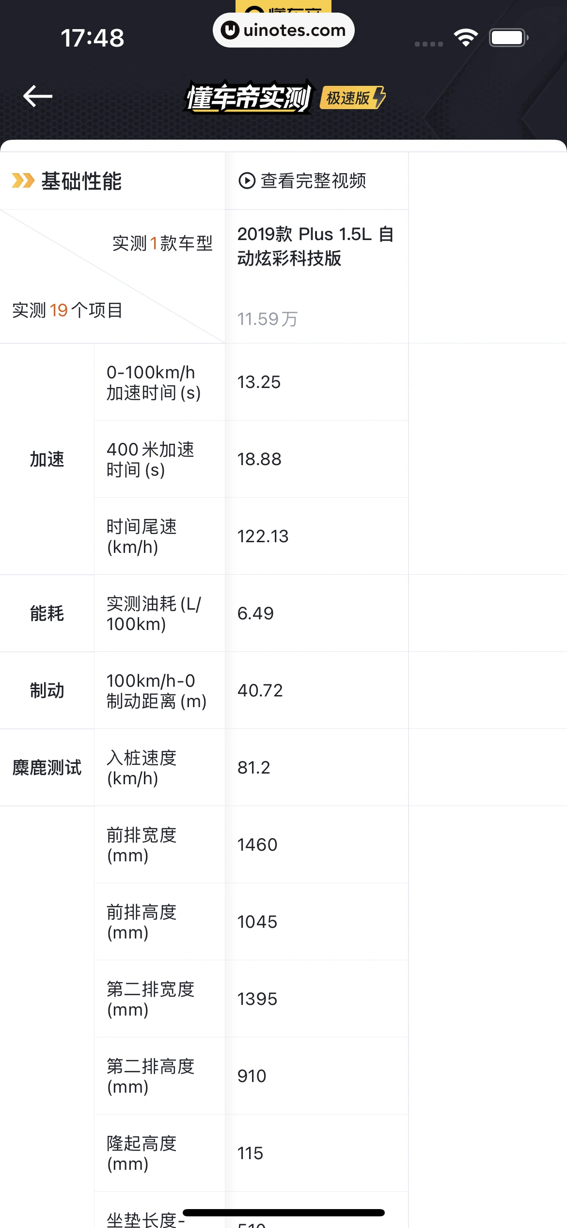Select the 制动 category cell
Screen dimensions: 567x1228
coord(47,690)
